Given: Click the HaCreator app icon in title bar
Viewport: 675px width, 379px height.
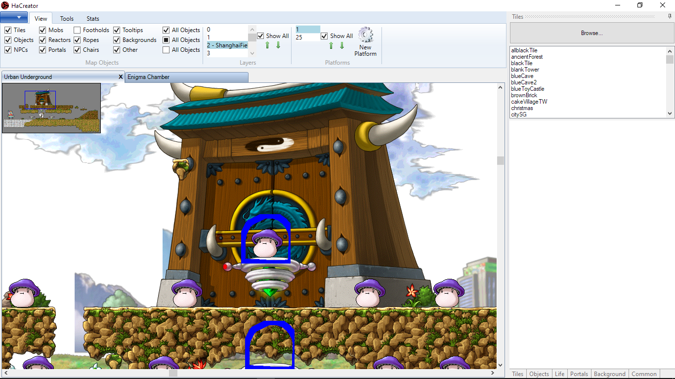Looking at the screenshot, I should coord(5,5).
